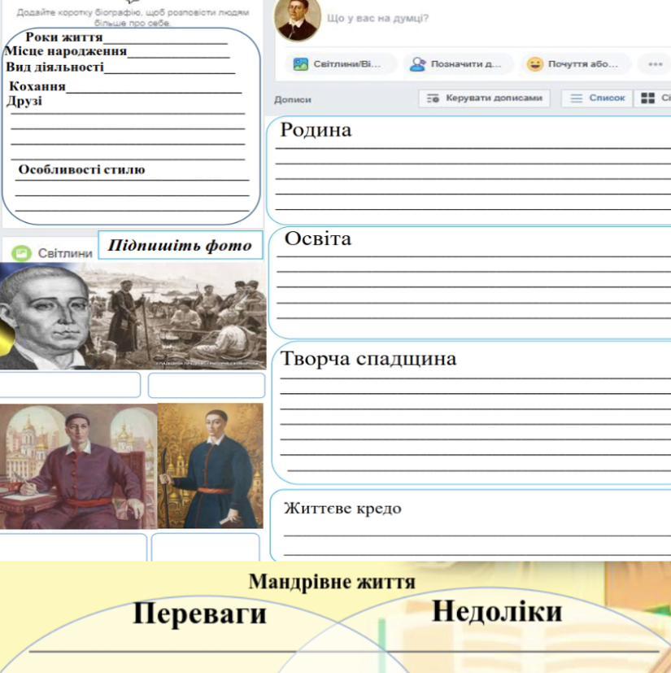
Task: Click Керувати дописами manage posts button
Action: (x=485, y=98)
